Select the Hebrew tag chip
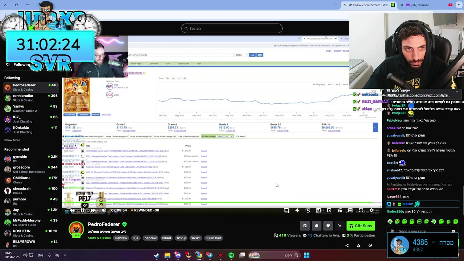This screenshot has height=261, width=464. tap(121, 238)
